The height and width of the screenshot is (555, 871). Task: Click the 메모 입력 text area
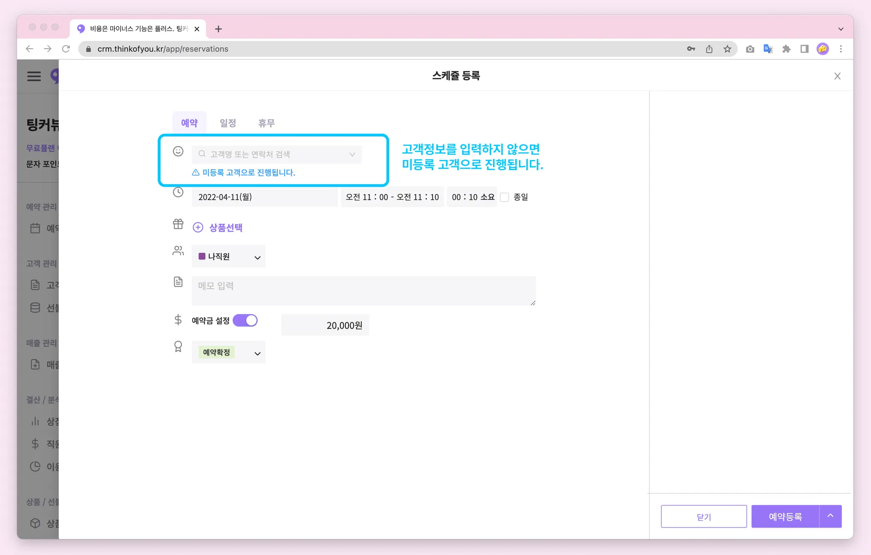363,290
